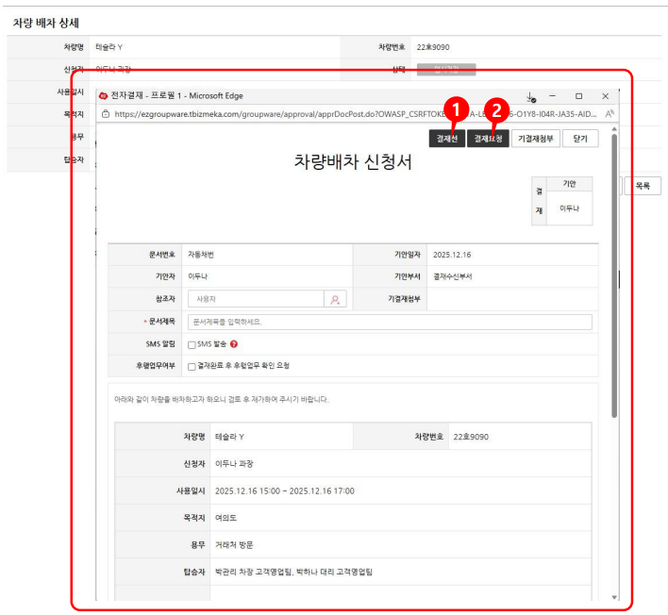
Task: Click the 목록 button behind the popup
Action: pos(643,187)
